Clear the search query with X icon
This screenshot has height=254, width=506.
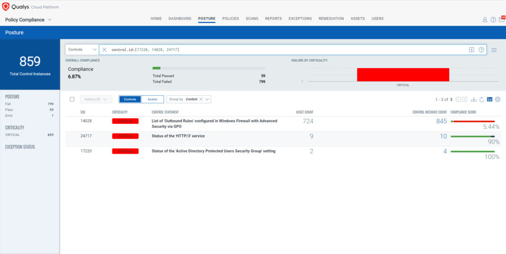tap(104, 50)
